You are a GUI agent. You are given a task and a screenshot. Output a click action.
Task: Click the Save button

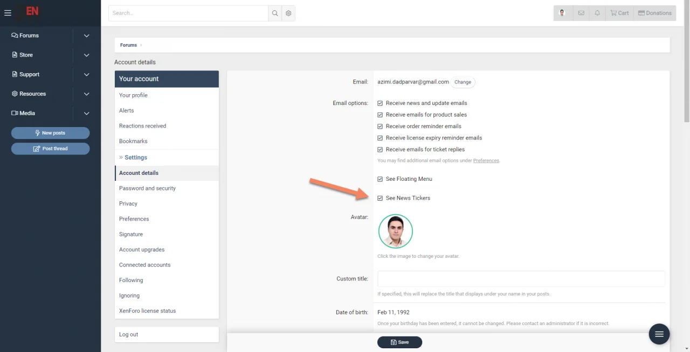click(x=399, y=342)
